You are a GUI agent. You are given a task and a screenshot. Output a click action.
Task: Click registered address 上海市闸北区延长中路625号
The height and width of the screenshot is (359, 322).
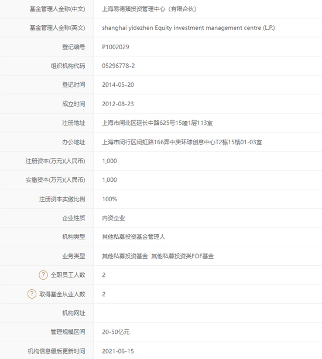(x=139, y=123)
